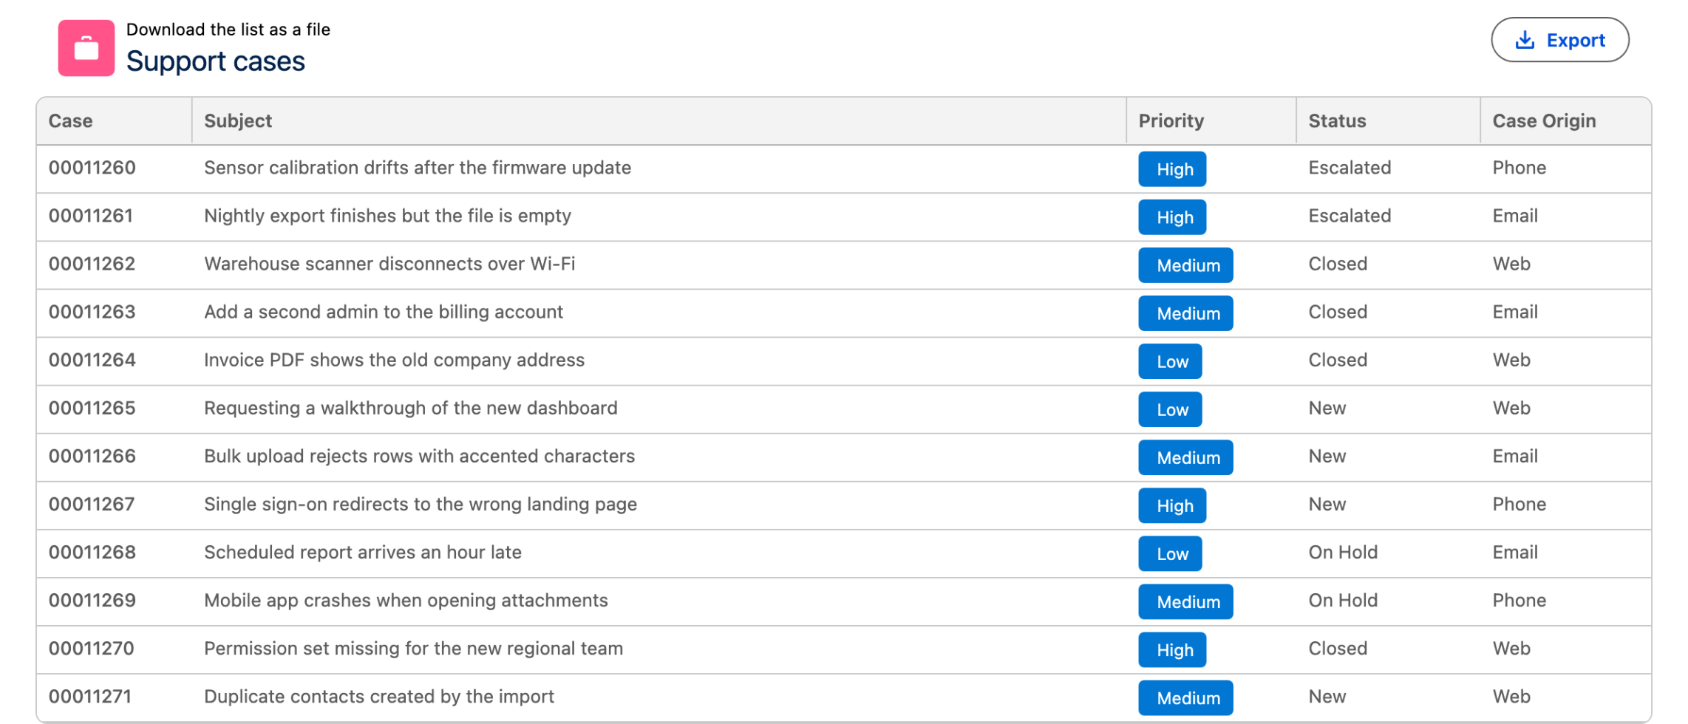The image size is (1688, 724).
Task: Click the Export button
Action: pyautogui.click(x=1559, y=40)
